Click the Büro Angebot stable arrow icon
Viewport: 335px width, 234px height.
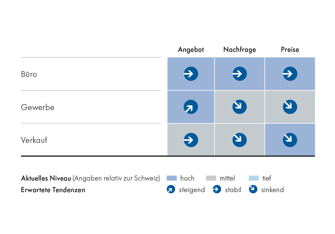pos(191,74)
